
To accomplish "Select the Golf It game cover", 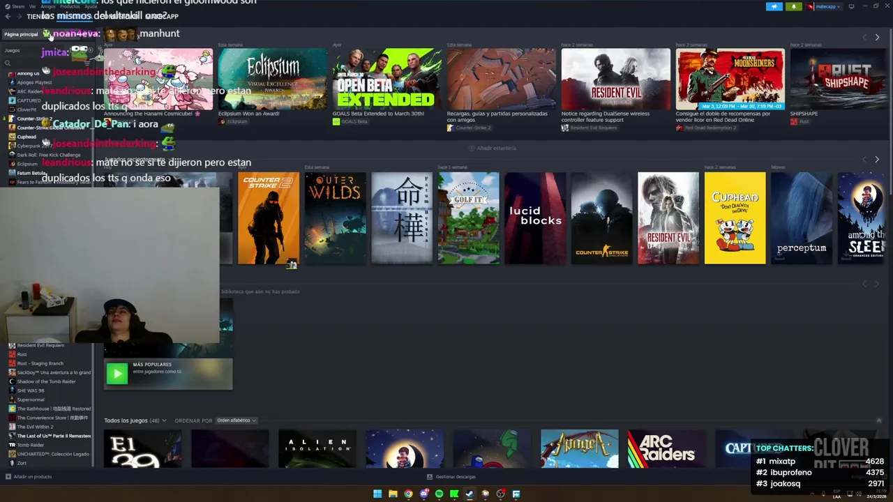I will [x=469, y=218].
